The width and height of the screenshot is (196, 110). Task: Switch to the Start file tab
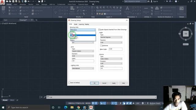pyautogui.click(x=6, y=20)
